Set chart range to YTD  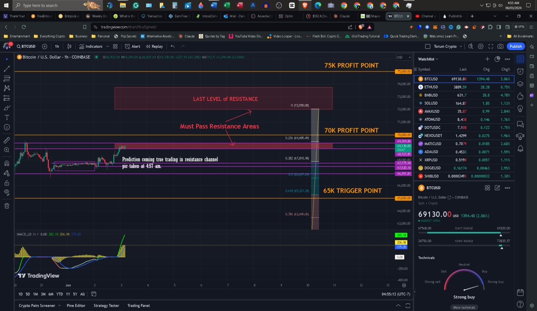[60, 294]
